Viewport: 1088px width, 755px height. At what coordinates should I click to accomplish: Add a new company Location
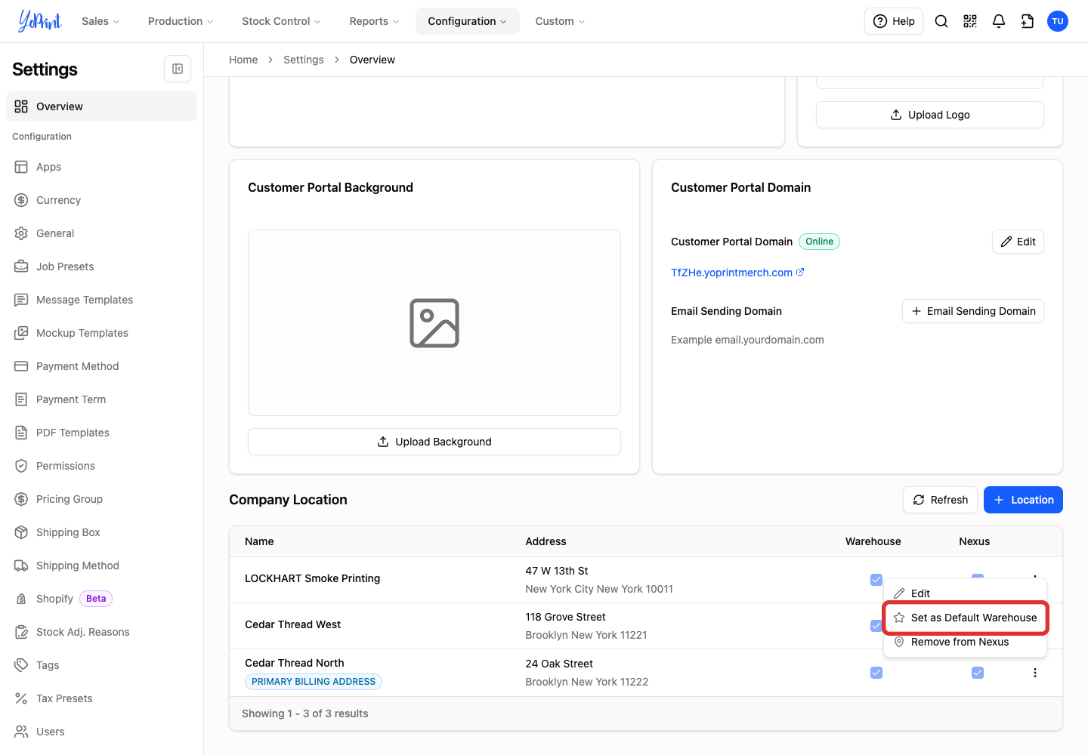[x=1023, y=500]
